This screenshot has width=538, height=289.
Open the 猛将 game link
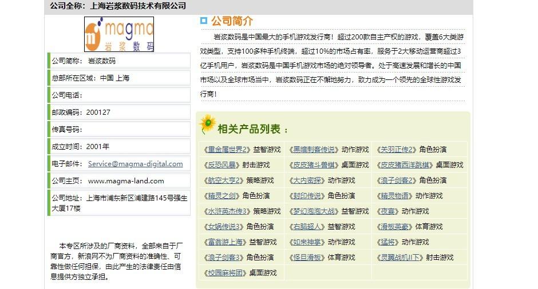coord(387,242)
